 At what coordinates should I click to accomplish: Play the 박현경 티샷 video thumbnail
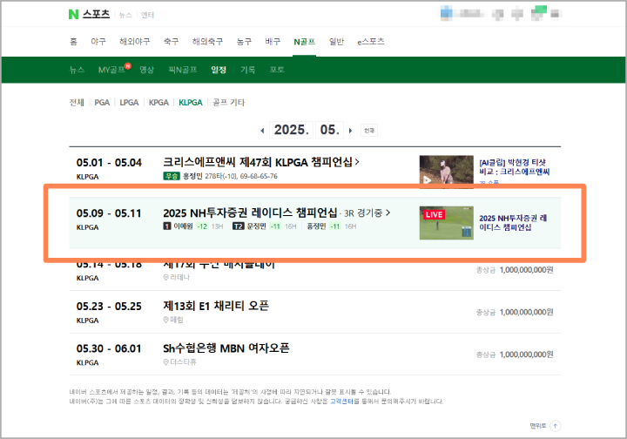tap(446, 170)
